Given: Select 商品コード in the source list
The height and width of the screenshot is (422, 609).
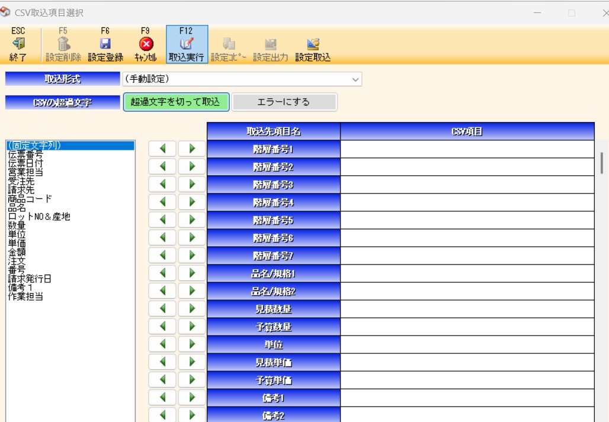Looking at the screenshot, I should [x=30, y=199].
